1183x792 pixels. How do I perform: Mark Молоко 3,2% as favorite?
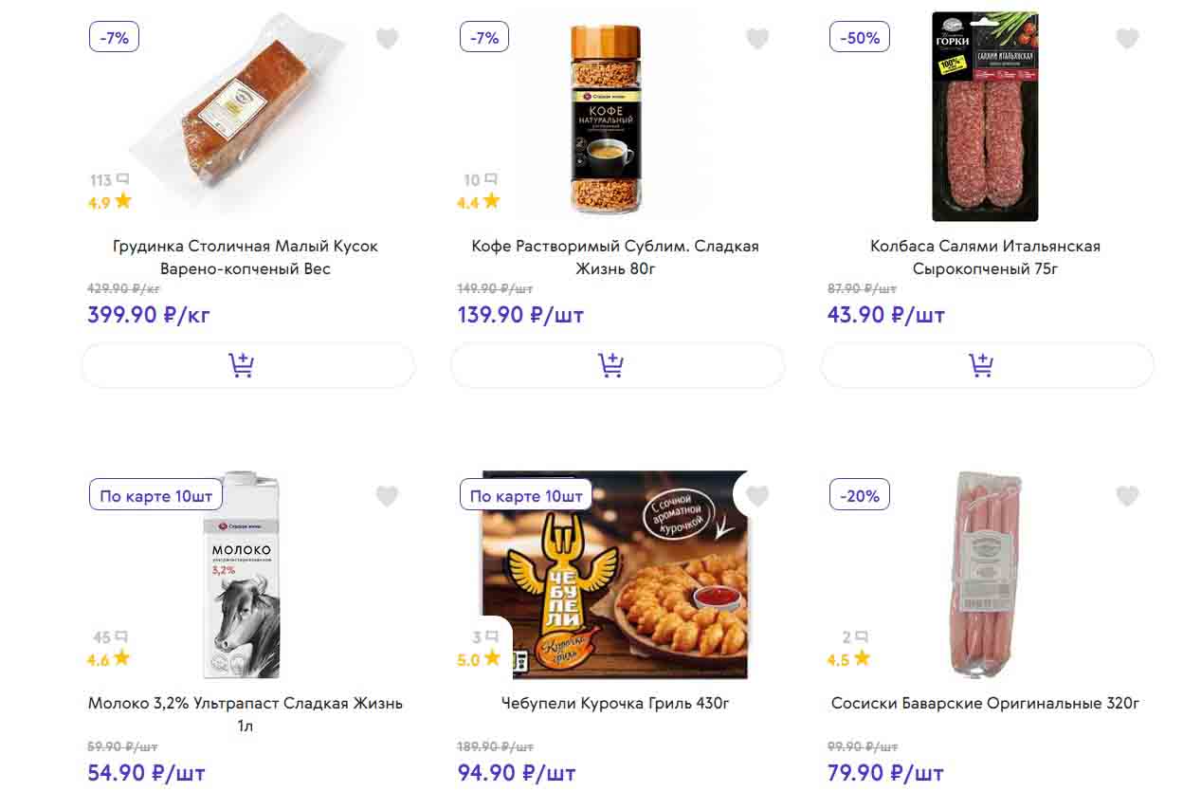pos(387,496)
